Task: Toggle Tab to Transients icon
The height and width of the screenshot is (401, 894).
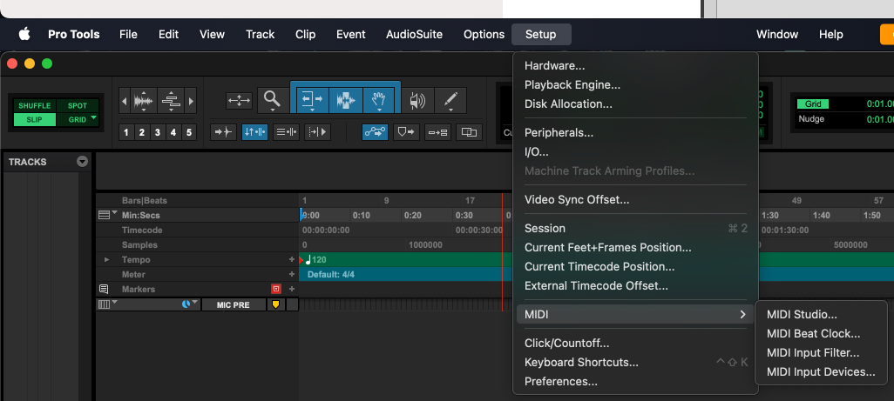Action: click(223, 132)
